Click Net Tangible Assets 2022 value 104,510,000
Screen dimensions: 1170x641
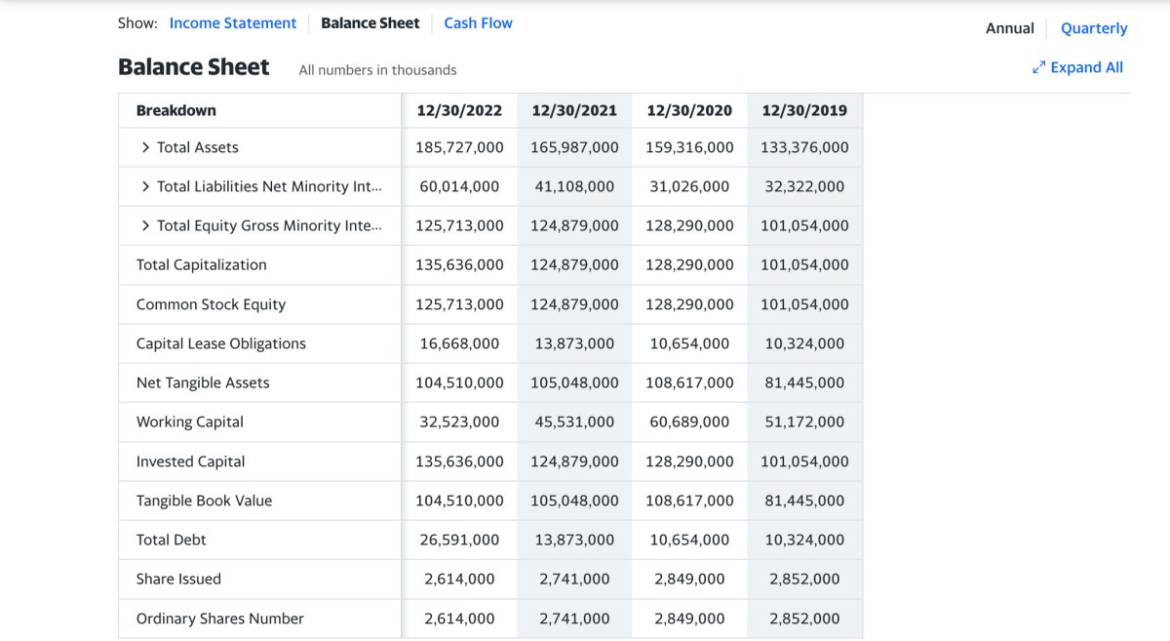(x=459, y=382)
